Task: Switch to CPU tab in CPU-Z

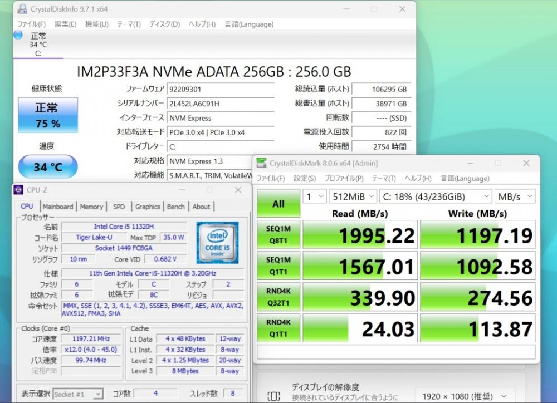Action: pos(27,207)
